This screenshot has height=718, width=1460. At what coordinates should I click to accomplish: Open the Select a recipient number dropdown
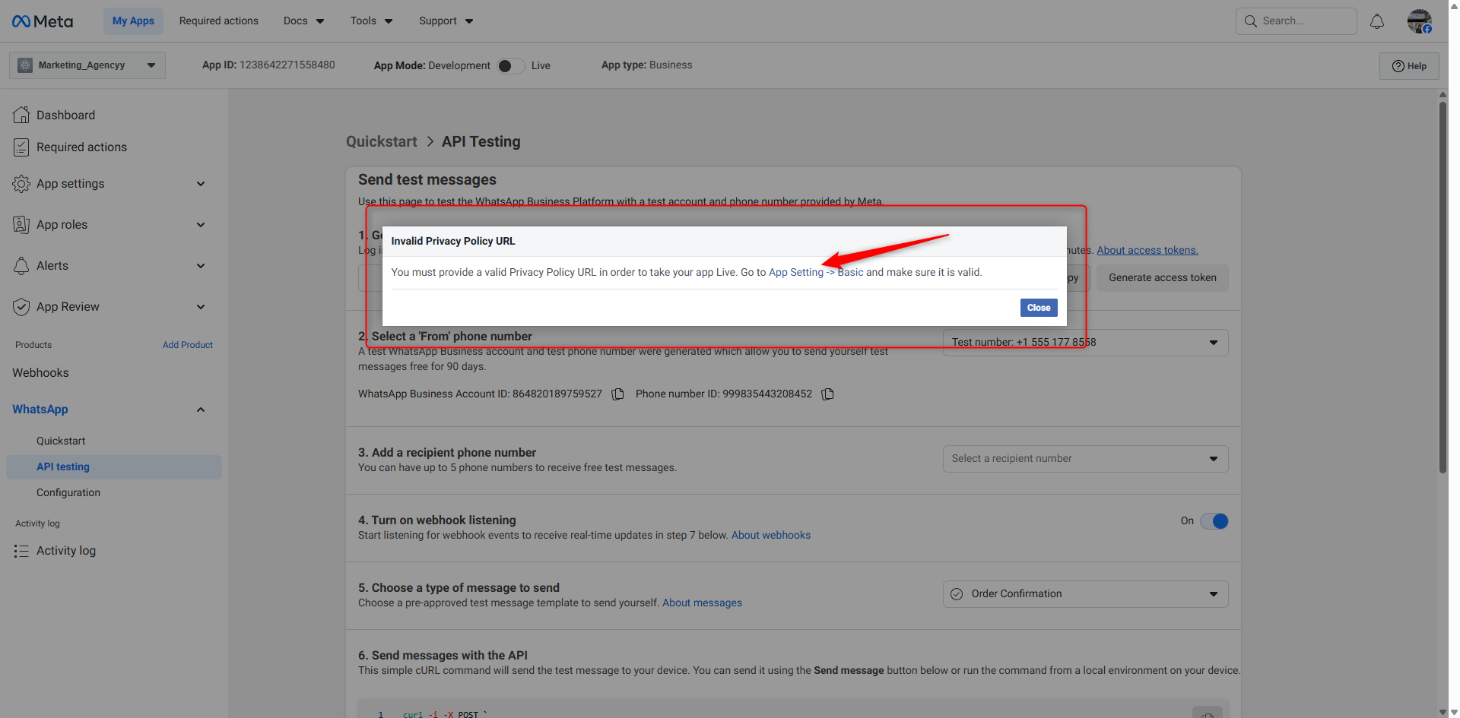[1086, 459]
